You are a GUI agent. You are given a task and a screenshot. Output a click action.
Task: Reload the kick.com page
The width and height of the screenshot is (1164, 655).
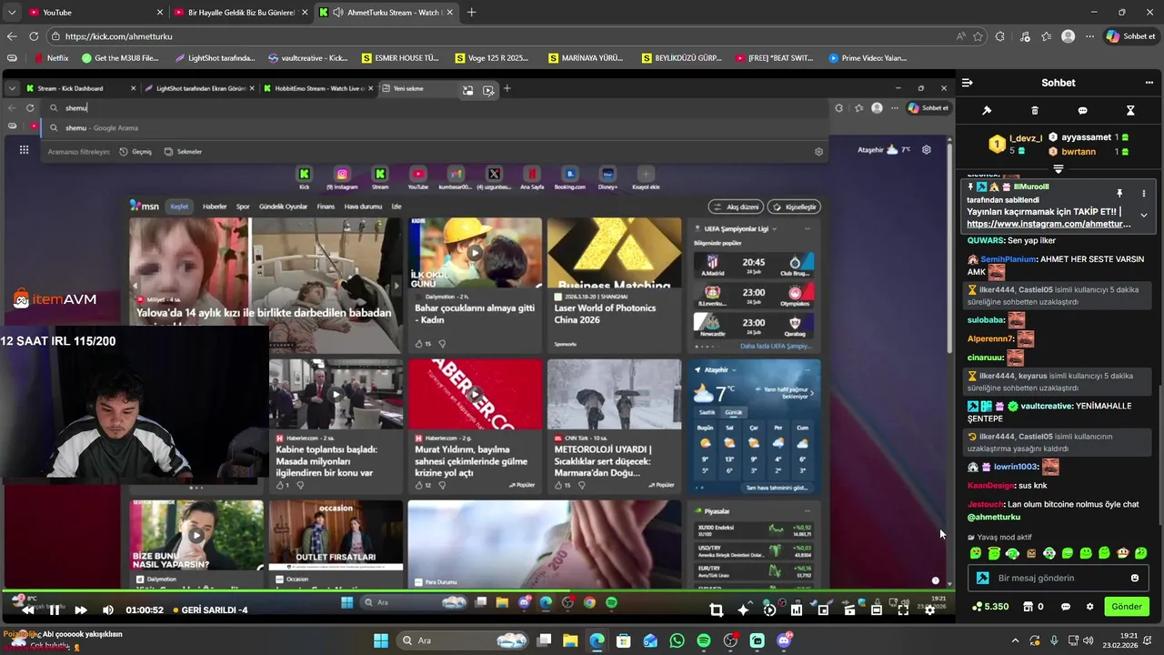coord(34,36)
